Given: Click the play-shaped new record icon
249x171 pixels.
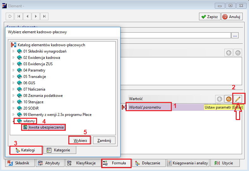Looking at the screenshot, I should tap(10, 16).
